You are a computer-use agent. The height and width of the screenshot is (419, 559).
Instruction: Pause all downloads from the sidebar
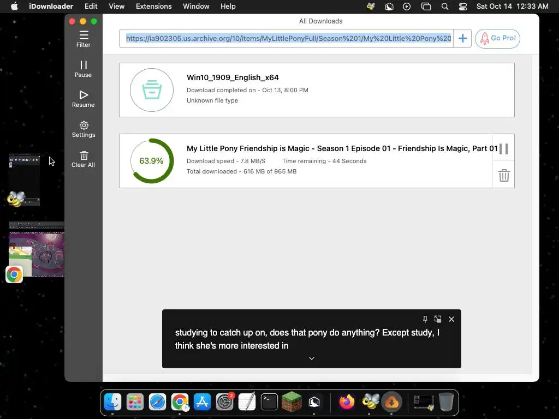tap(84, 69)
